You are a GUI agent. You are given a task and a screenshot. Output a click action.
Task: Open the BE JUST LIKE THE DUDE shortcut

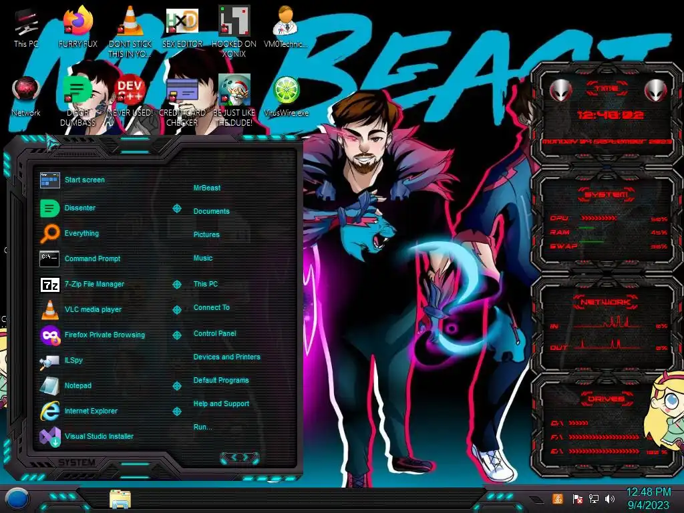234,100
